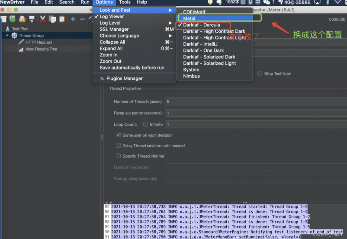This screenshot has height=239, width=347.
Task: Enable Specify Thread lifetime checkbox
Action: pyautogui.click(x=118, y=156)
